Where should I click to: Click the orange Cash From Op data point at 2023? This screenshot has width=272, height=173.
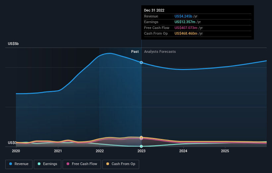(141, 137)
